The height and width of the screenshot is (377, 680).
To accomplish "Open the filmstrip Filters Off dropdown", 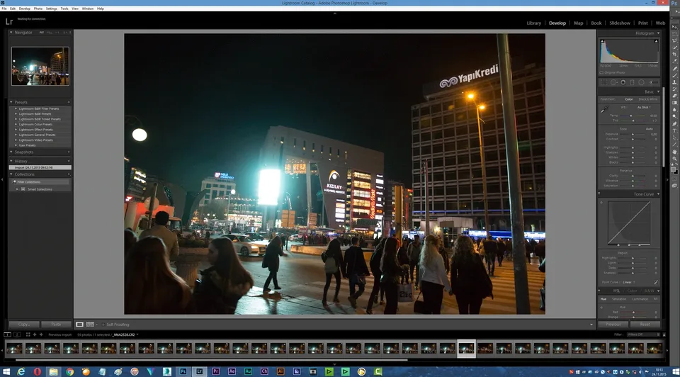I will (642, 334).
